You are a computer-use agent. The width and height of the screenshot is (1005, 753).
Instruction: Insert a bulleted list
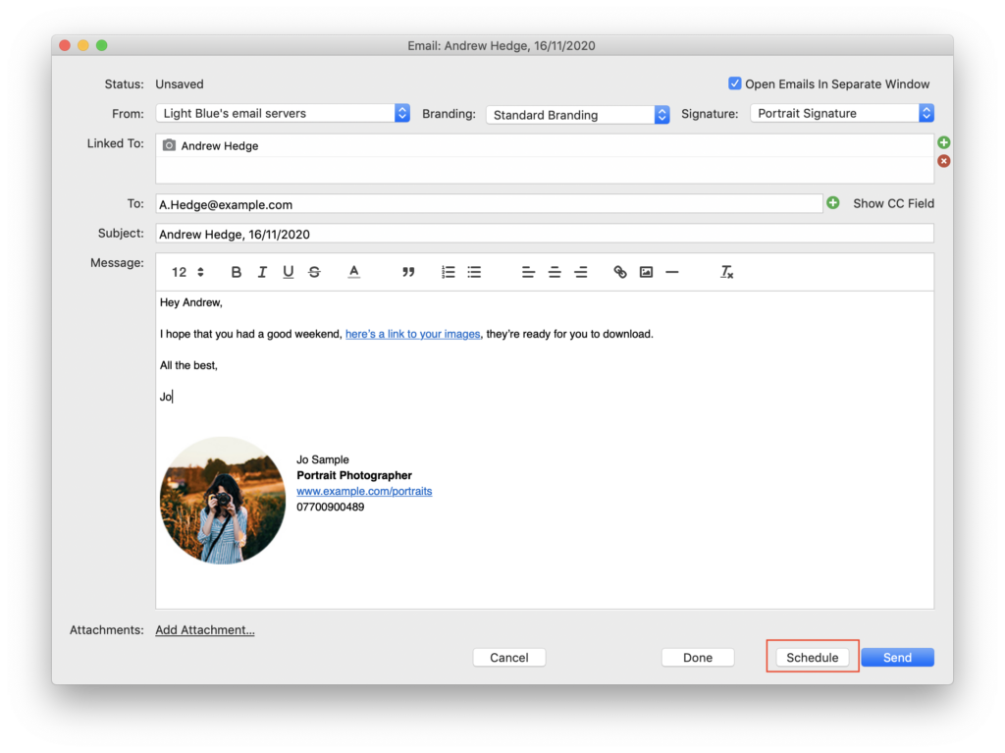pos(474,272)
